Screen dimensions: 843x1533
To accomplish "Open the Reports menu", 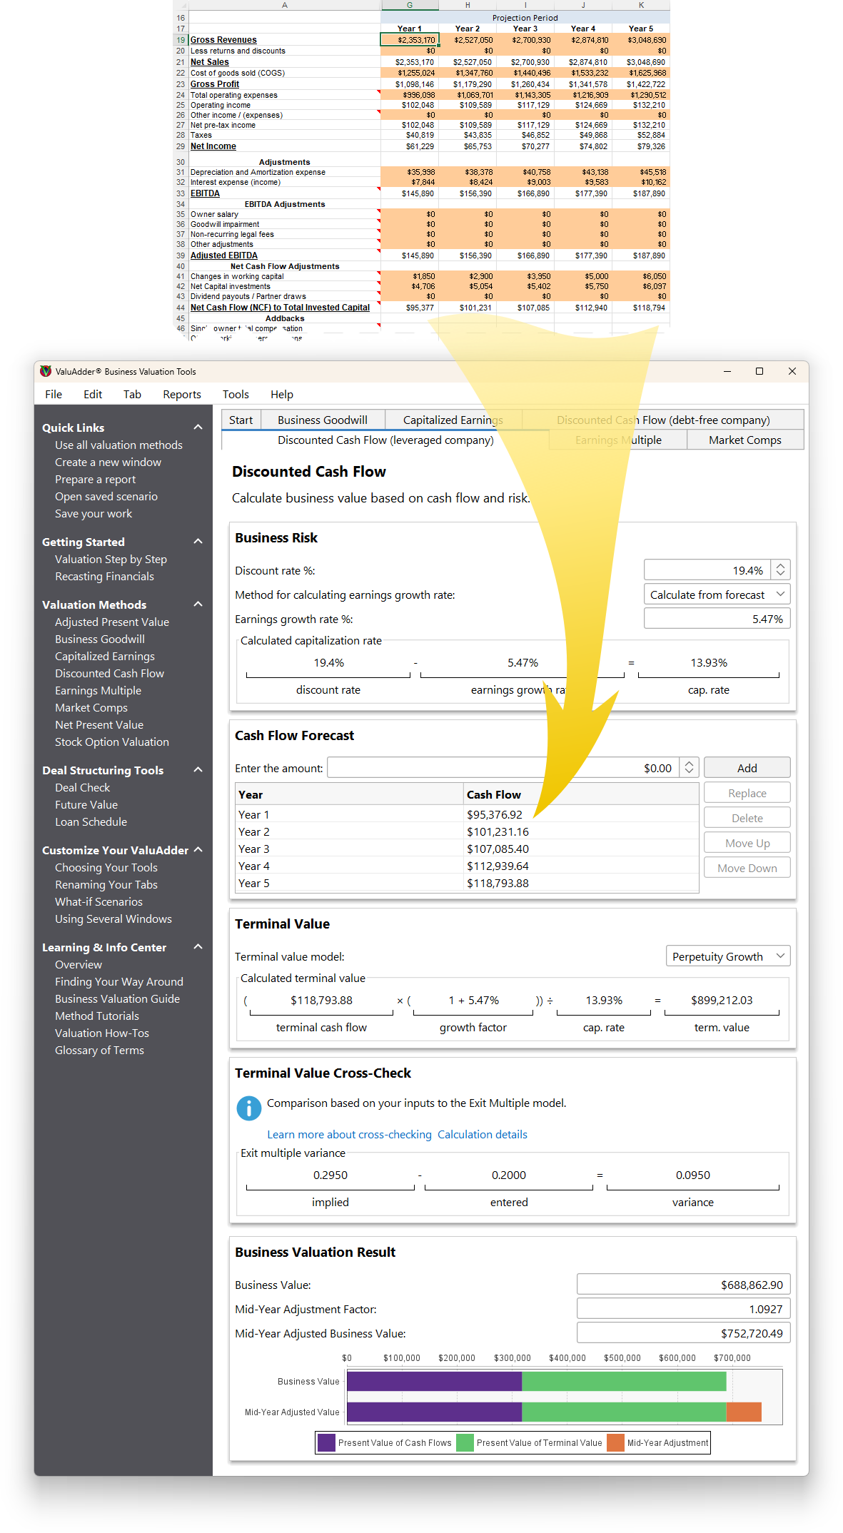I will coord(182,394).
